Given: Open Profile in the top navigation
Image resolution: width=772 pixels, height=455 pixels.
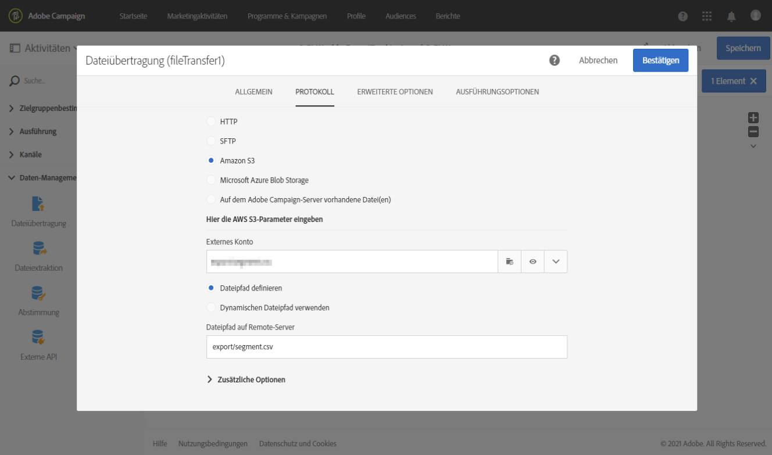Looking at the screenshot, I should coord(356,16).
